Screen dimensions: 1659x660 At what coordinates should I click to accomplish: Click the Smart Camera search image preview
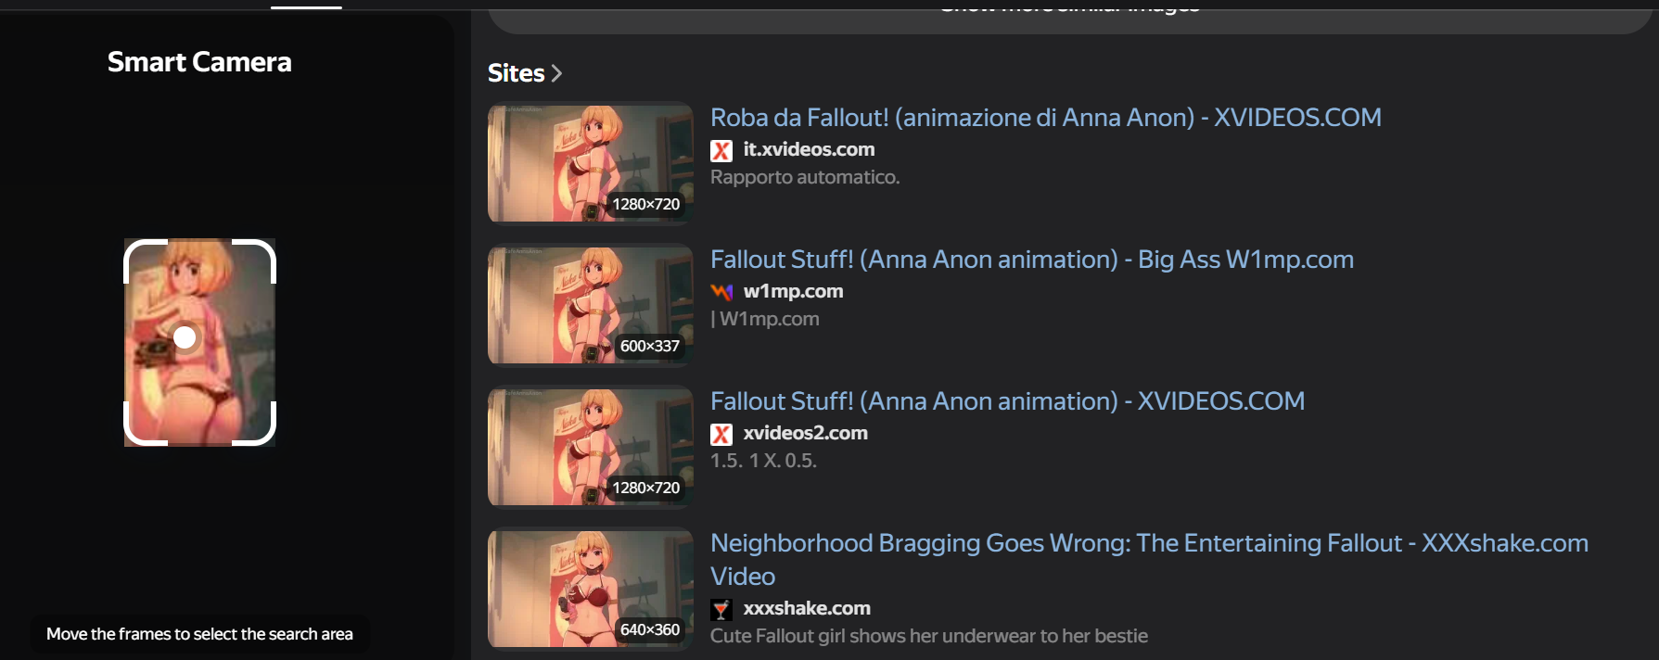point(199,342)
